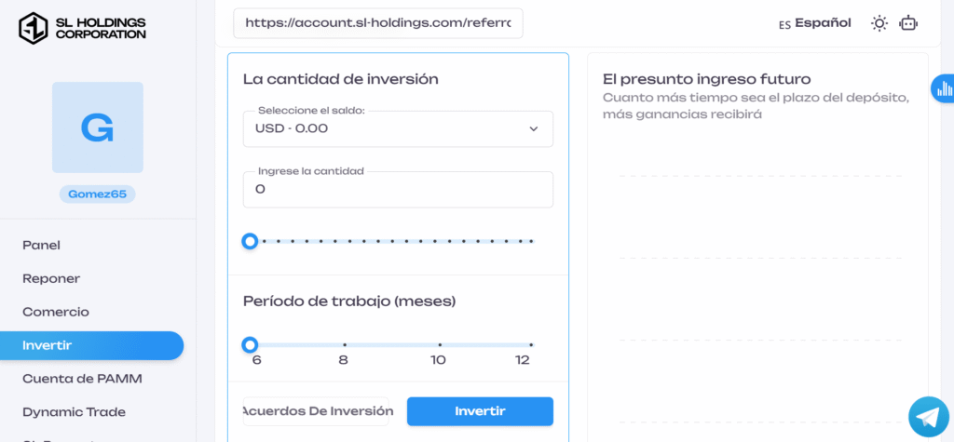Navigate to Cuenta de PAMM
Image resolution: width=954 pixels, height=442 pixels.
pos(82,379)
